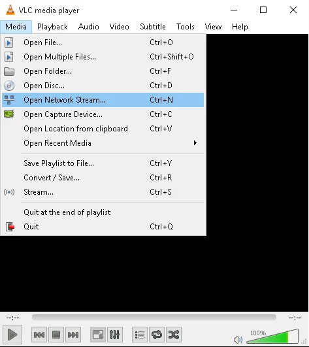
Task: Open the Playback menu
Action: coord(52,27)
